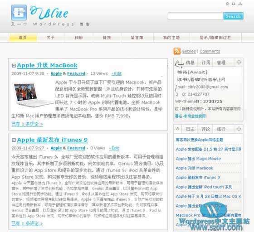Open sidebar link Apple 发布配备 21.5 和 27 英寸显示
This screenshot has width=254, height=232.
[x=209, y=149]
